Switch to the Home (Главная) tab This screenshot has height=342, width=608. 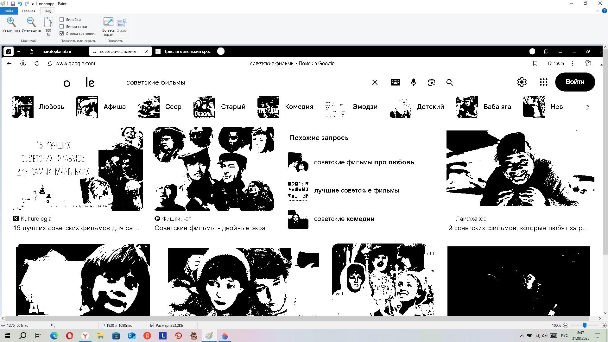(28, 11)
